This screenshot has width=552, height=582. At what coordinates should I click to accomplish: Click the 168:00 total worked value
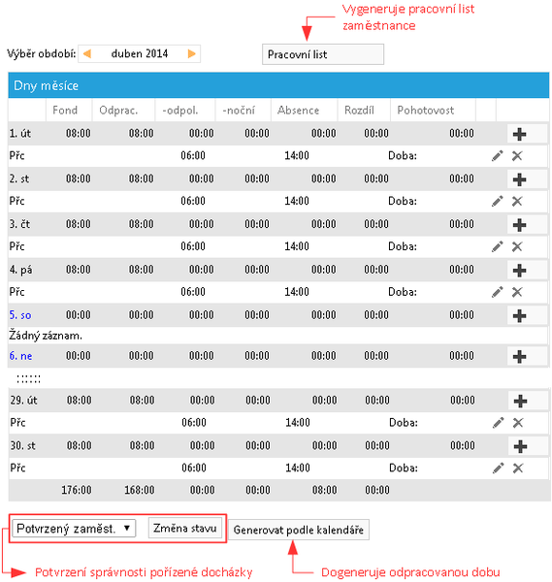tap(139, 490)
